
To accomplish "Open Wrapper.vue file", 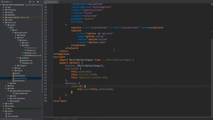I will pyautogui.click(x=27, y=63).
